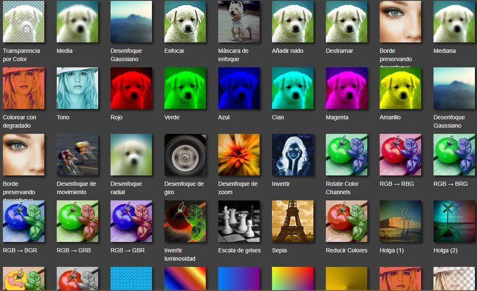Select the Añadir ruido filter thumbnail
The image size is (477, 291).
(x=293, y=22)
